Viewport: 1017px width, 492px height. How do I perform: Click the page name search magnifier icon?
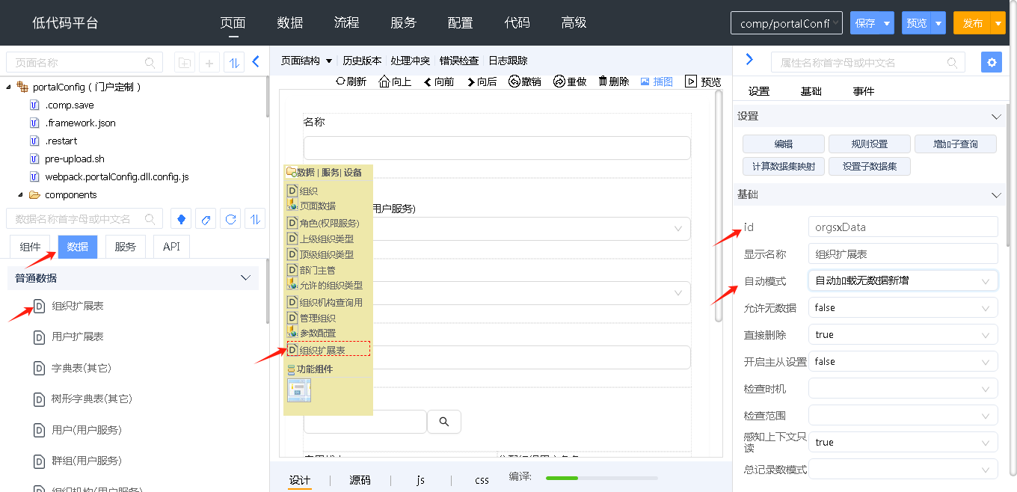click(150, 63)
